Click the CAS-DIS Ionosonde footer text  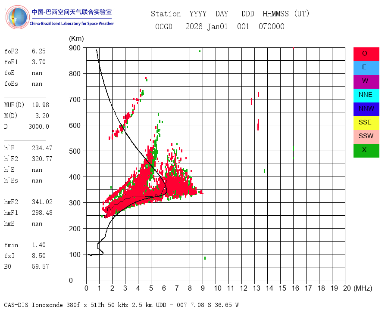[x=122, y=305]
